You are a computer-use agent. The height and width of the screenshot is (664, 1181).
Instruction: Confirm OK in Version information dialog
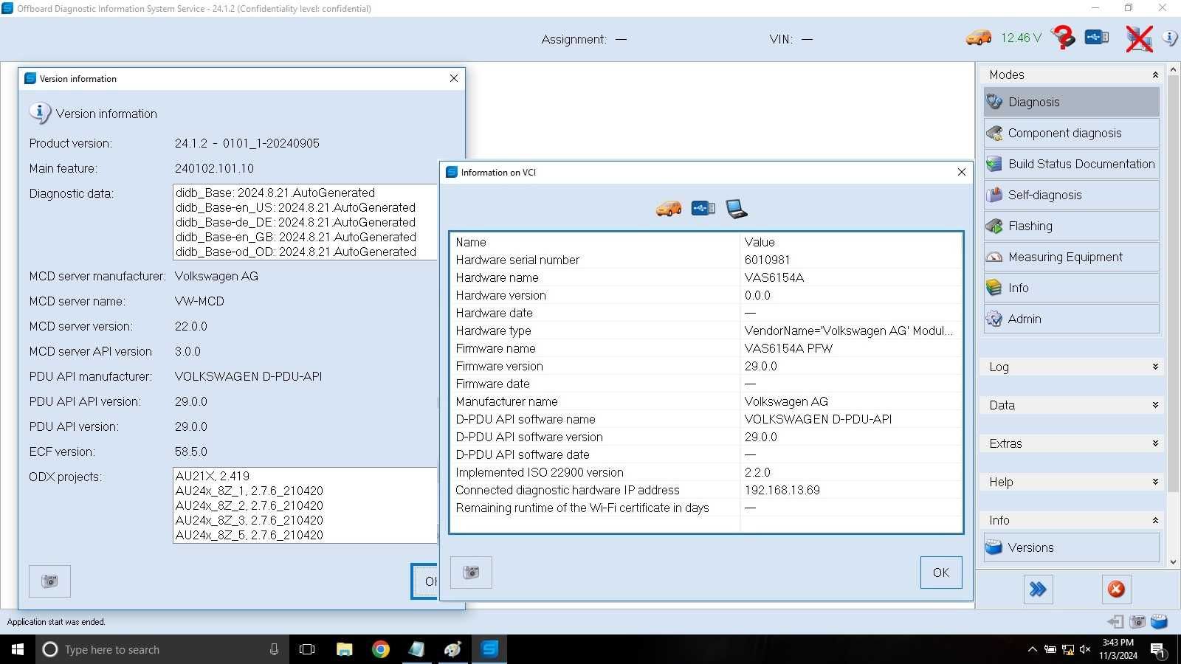(425, 581)
